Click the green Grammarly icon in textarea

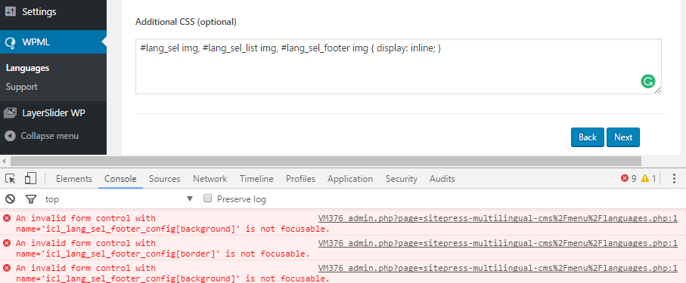point(648,82)
